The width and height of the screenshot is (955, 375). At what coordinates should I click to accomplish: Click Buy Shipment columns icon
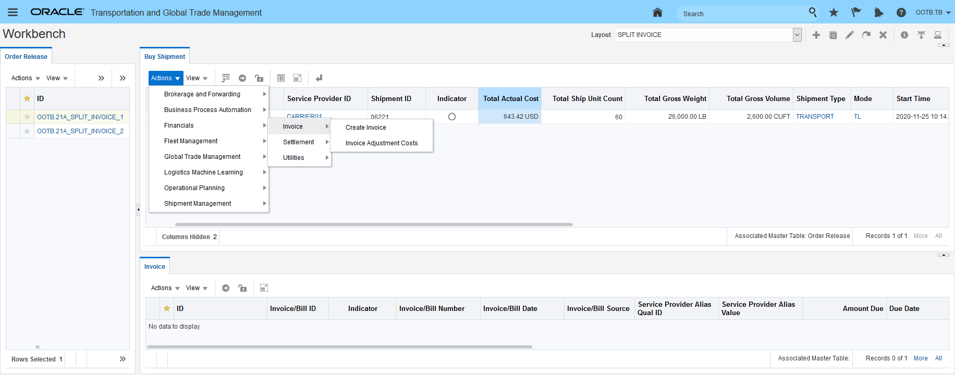(281, 78)
